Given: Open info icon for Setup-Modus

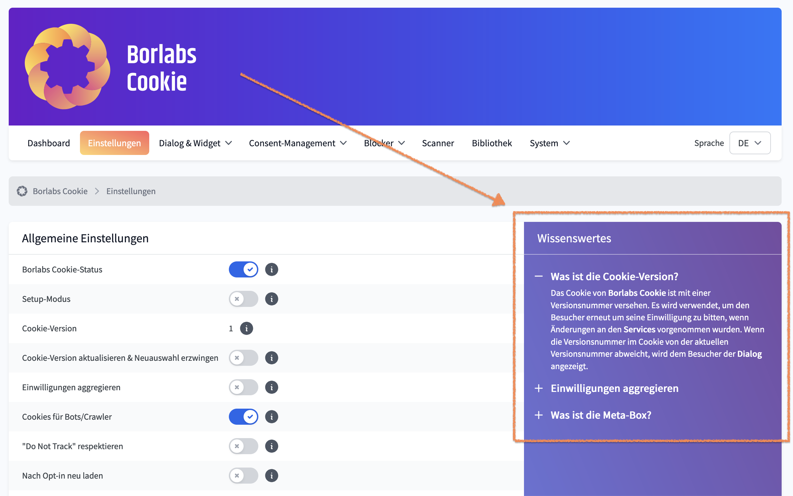Looking at the screenshot, I should pyautogui.click(x=272, y=299).
